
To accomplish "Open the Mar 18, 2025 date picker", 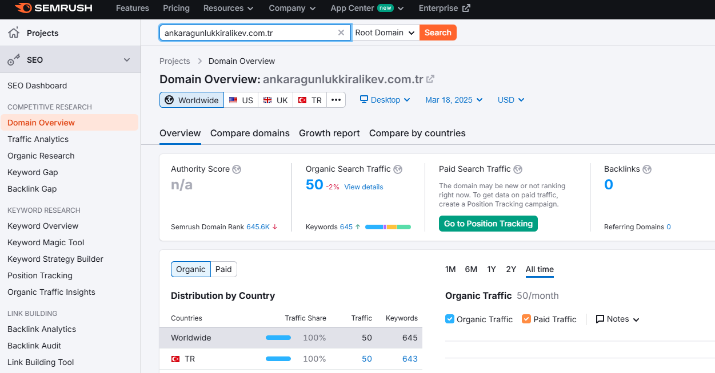I will tap(454, 100).
